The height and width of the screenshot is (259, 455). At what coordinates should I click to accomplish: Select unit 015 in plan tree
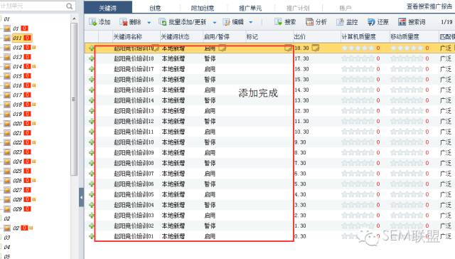tap(17, 76)
